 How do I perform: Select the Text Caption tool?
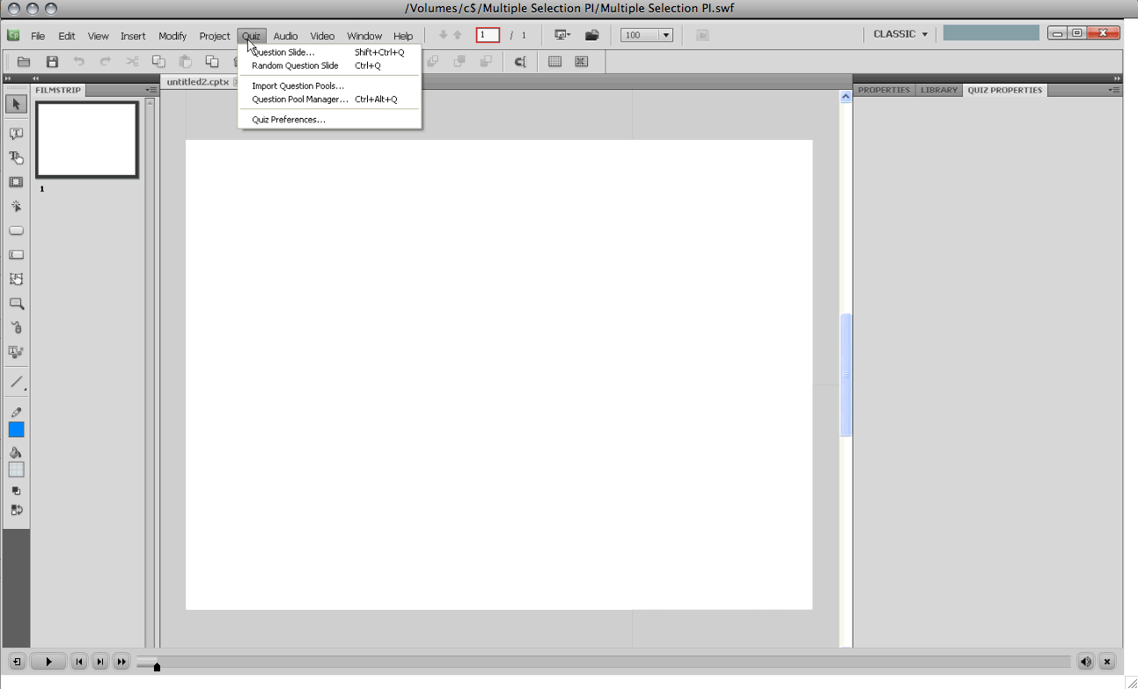[x=16, y=134]
